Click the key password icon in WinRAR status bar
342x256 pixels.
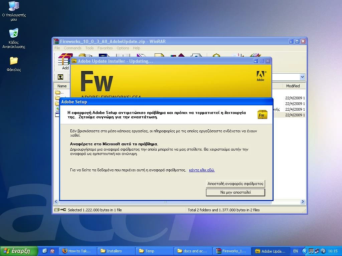pyautogui.click(x=63, y=210)
